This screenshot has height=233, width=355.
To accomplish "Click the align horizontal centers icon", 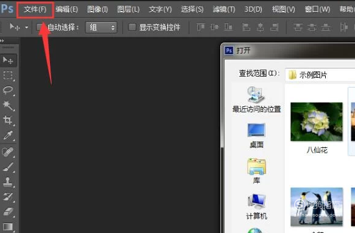I will pos(260,27).
